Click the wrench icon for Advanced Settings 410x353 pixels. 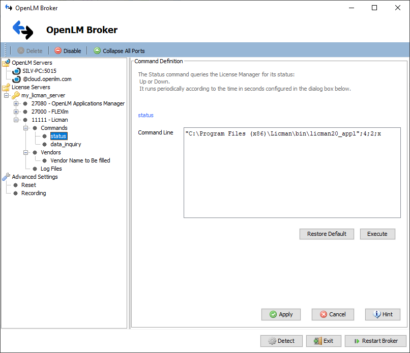pos(6,177)
